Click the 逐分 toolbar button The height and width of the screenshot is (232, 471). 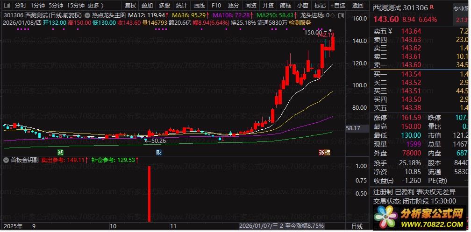pos(234,6)
